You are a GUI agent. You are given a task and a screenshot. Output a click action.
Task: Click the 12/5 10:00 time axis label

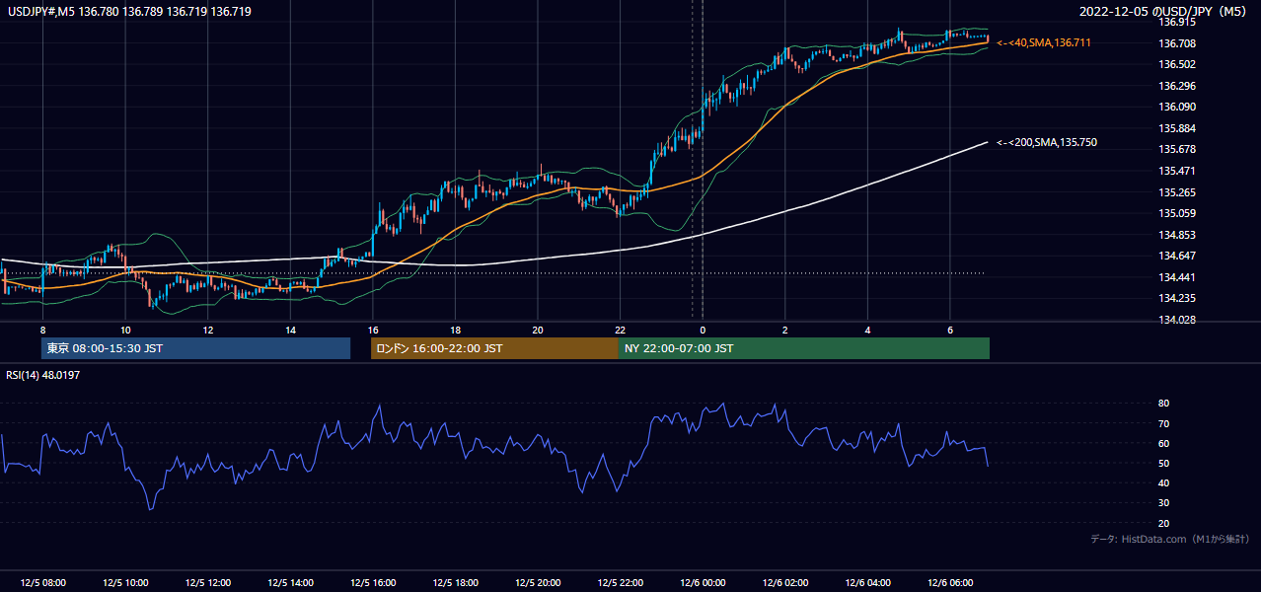125,583
